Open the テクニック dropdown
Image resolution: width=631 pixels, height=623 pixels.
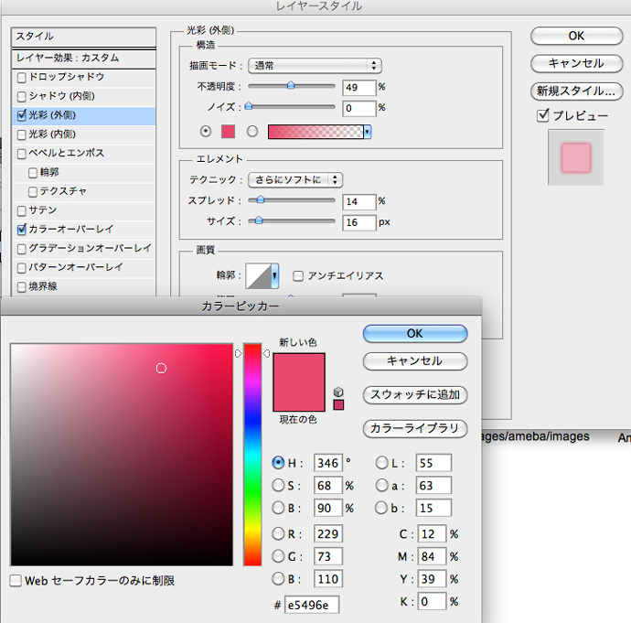[295, 180]
